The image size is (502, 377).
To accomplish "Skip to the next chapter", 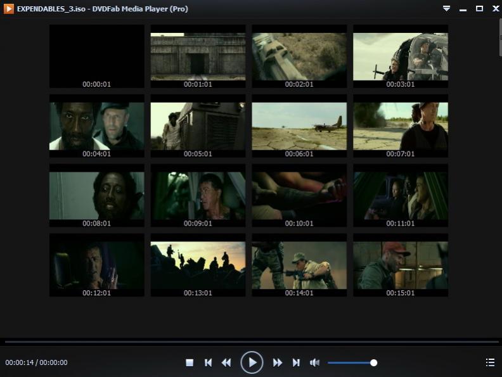I will (x=296, y=362).
